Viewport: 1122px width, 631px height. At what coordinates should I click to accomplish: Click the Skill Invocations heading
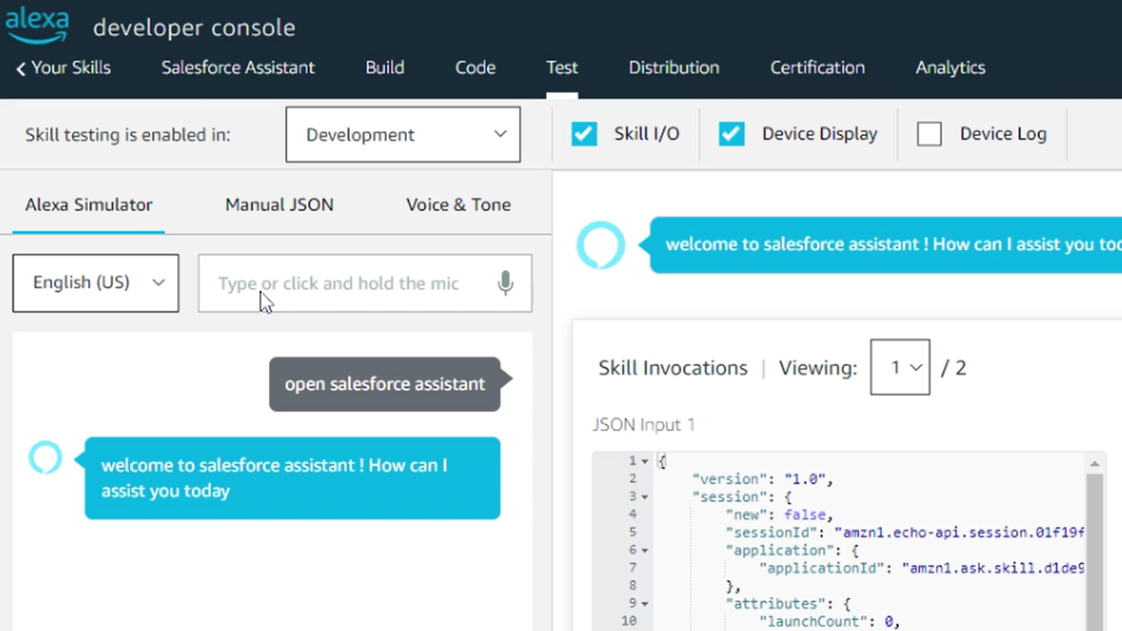(673, 368)
